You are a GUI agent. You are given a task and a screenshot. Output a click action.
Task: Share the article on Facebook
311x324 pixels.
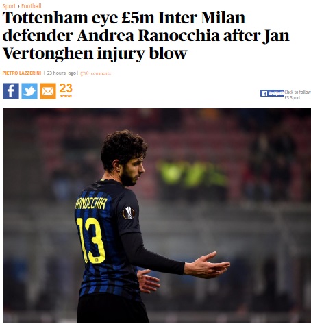tap(11, 91)
